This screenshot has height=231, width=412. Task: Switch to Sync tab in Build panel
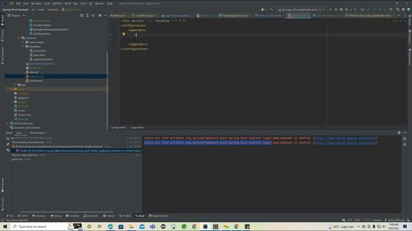click(x=19, y=133)
